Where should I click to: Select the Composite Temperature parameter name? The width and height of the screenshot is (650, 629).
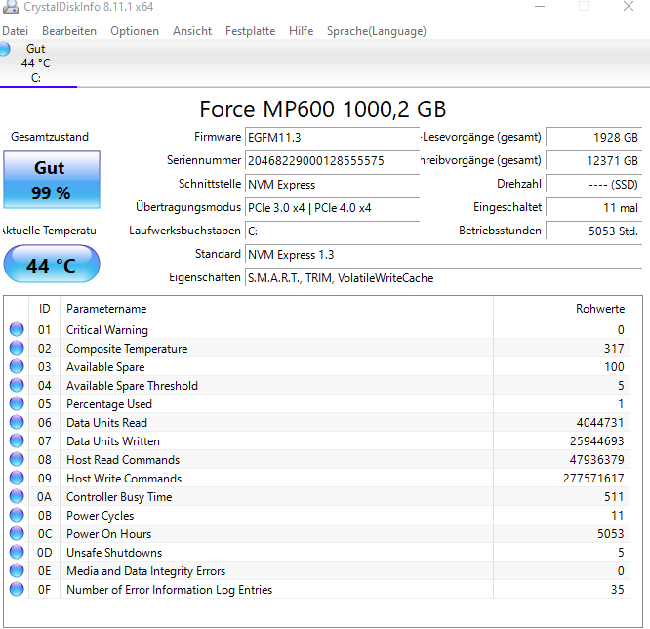(x=127, y=349)
